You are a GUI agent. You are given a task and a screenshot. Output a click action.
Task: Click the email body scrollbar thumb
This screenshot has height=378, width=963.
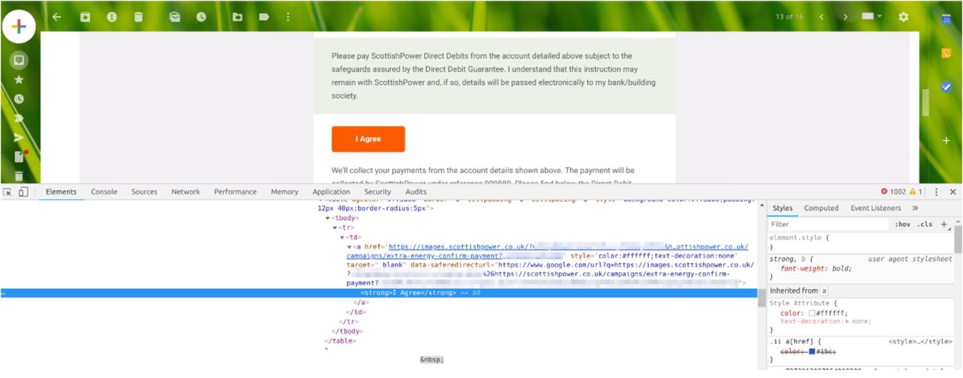coord(925,102)
